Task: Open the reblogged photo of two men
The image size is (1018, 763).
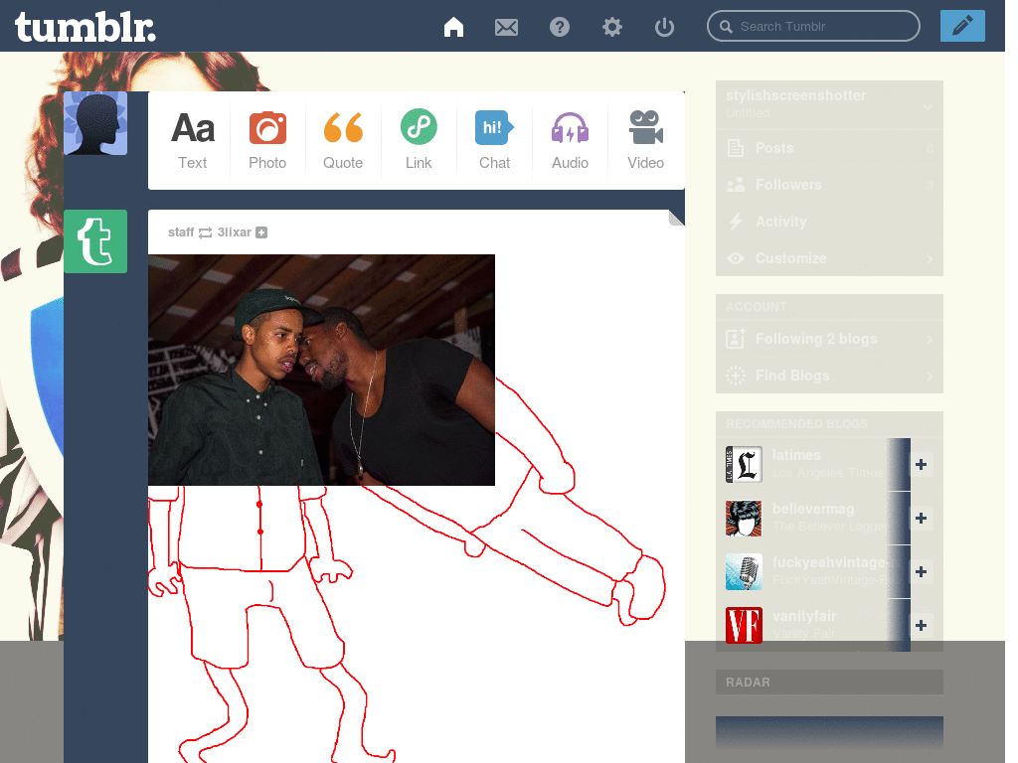Action: [321, 370]
